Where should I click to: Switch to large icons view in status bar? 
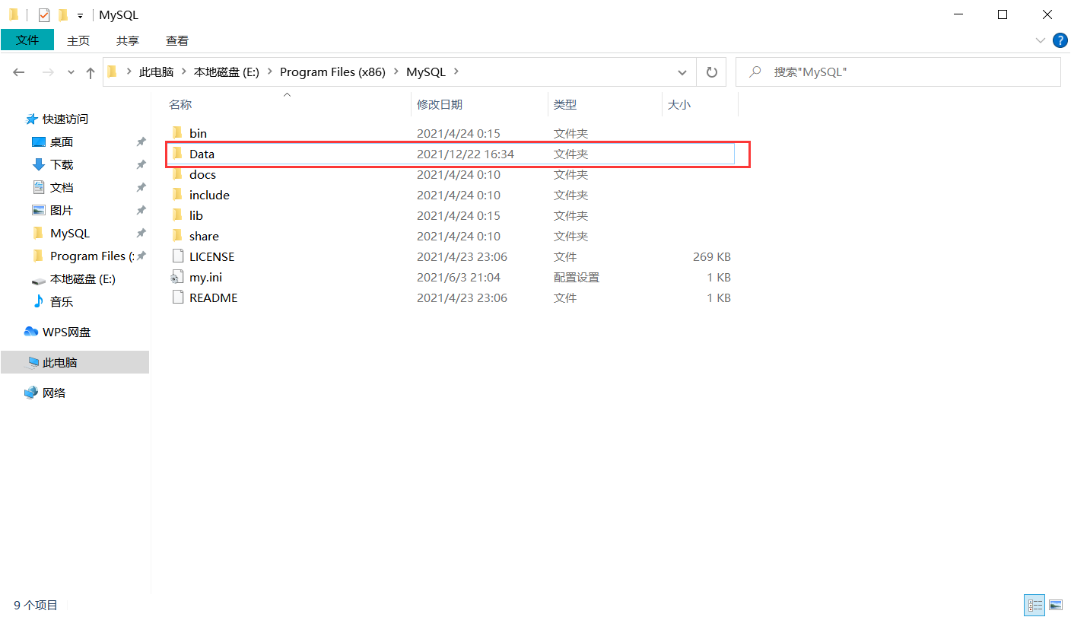tap(1055, 605)
